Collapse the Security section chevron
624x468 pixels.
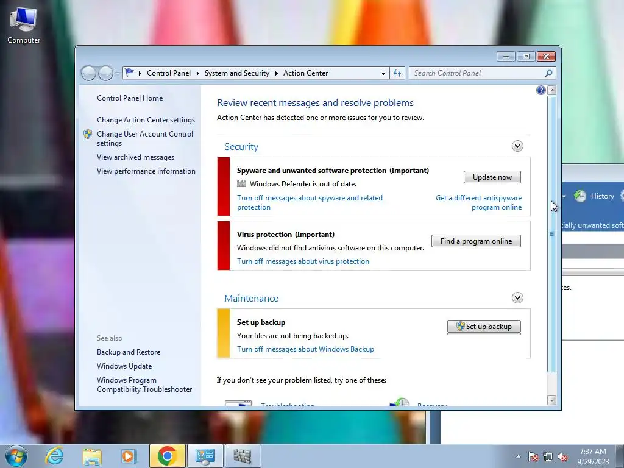(x=517, y=146)
